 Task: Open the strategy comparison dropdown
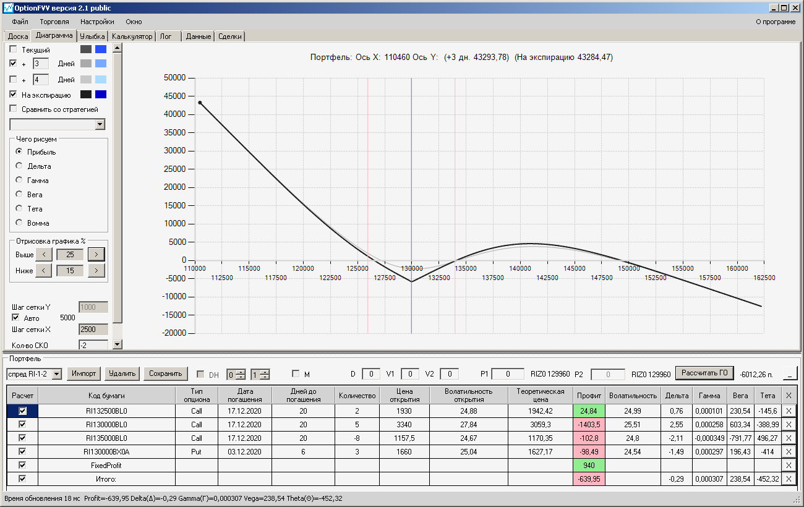[100, 125]
